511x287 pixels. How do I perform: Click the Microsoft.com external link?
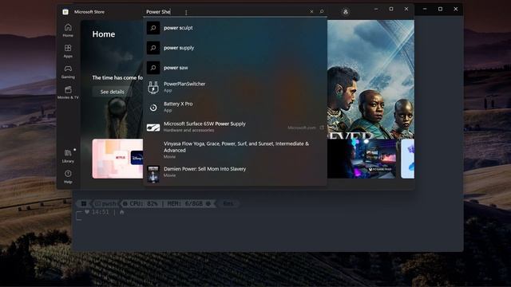pos(305,128)
